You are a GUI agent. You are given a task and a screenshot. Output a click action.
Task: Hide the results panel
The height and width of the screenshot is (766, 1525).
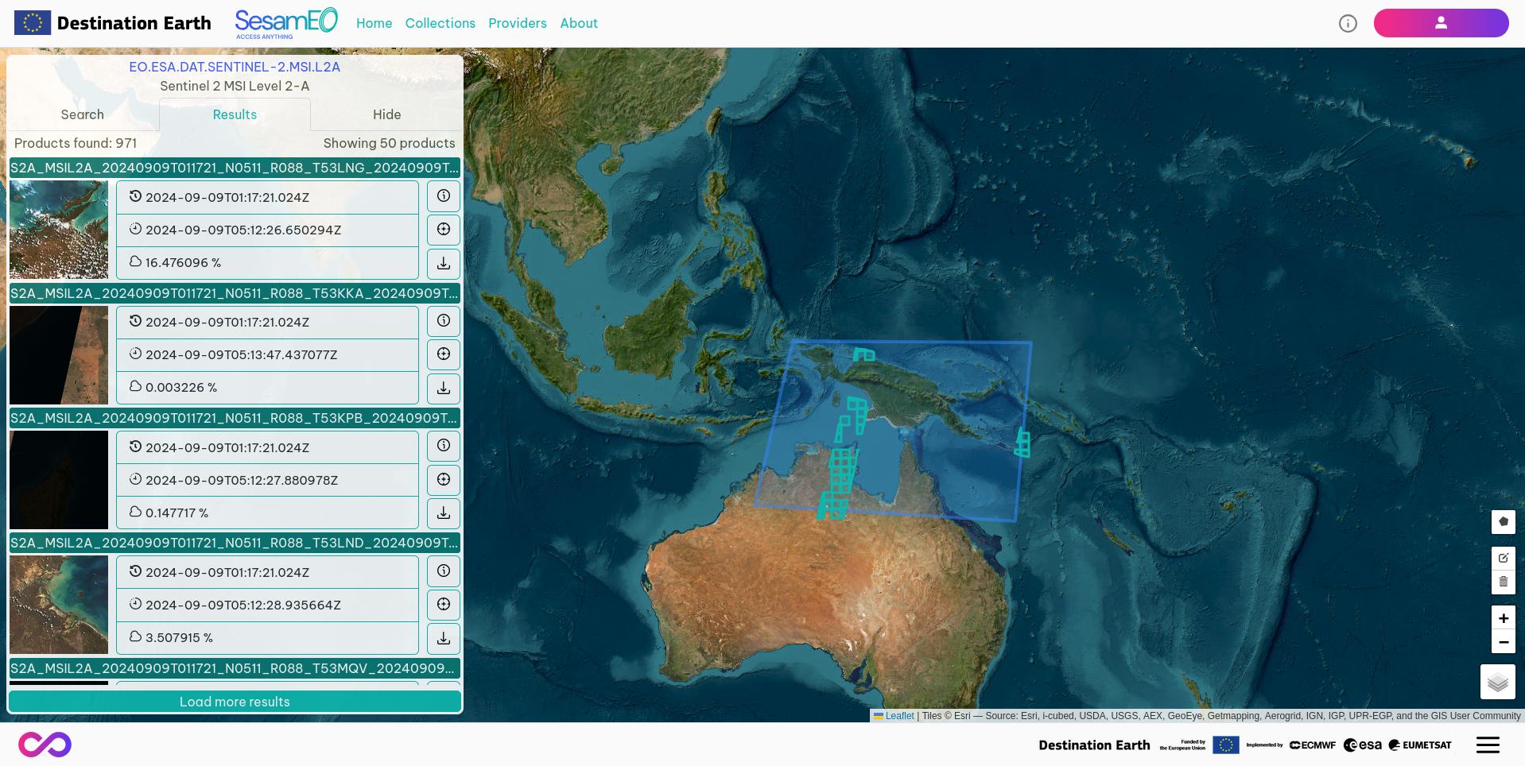[386, 114]
